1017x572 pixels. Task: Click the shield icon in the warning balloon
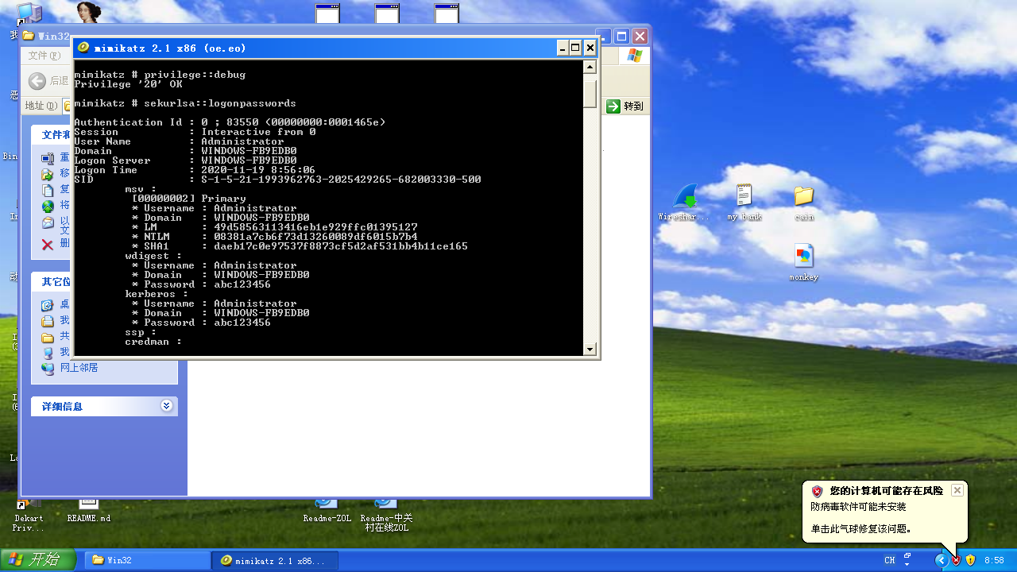(x=817, y=491)
